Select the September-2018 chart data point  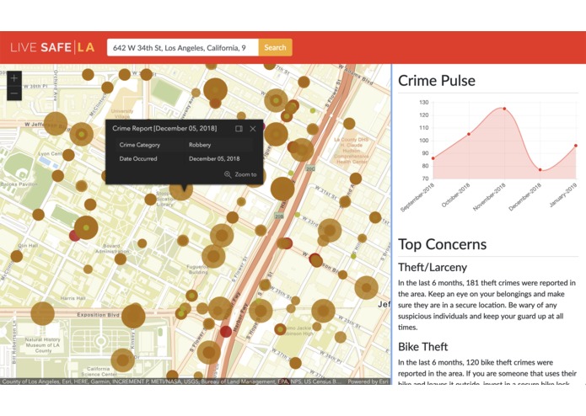point(433,158)
